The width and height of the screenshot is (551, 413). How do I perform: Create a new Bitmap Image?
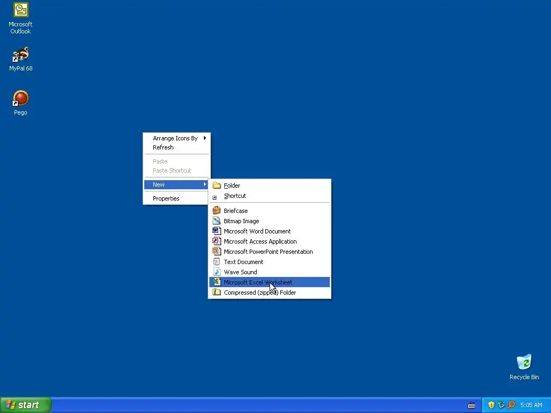tap(270, 221)
